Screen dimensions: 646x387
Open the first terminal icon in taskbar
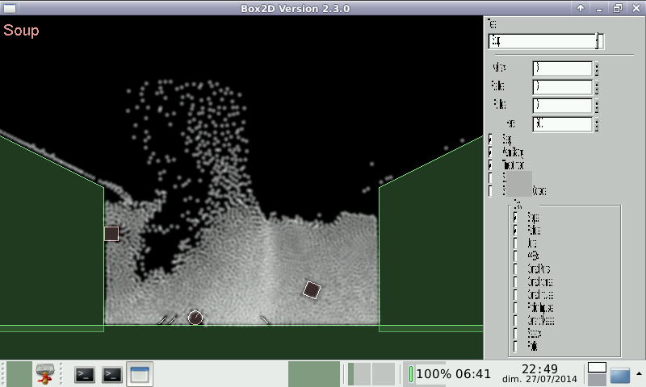click(85, 374)
